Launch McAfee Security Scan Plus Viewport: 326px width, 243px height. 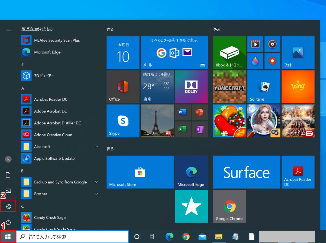tap(61, 40)
